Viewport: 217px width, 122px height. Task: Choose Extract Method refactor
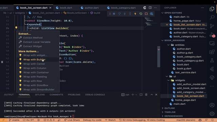[x=38, y=38]
